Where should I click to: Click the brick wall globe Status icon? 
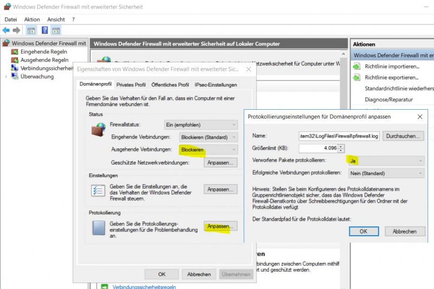click(98, 129)
